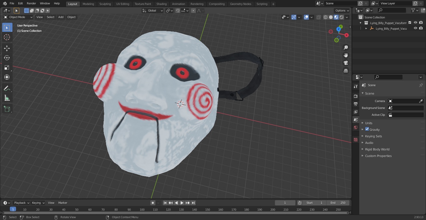The width and height of the screenshot is (426, 220).
Task: Click the End frame field
Action: [338, 203]
